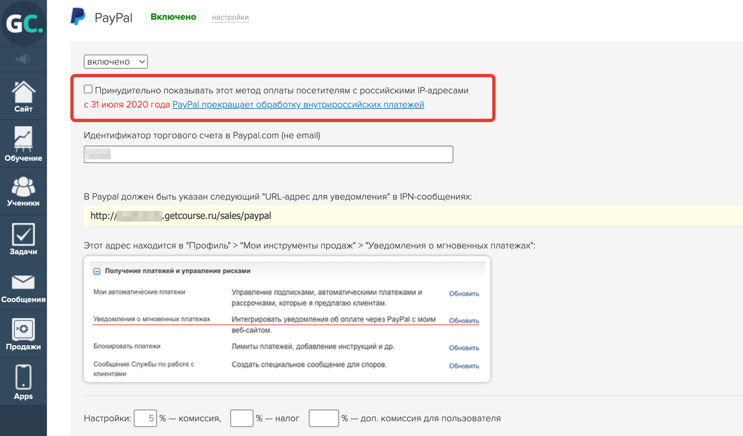Open the Ученики section in sidebar
Image resolution: width=743 pixels, height=436 pixels.
click(x=23, y=192)
